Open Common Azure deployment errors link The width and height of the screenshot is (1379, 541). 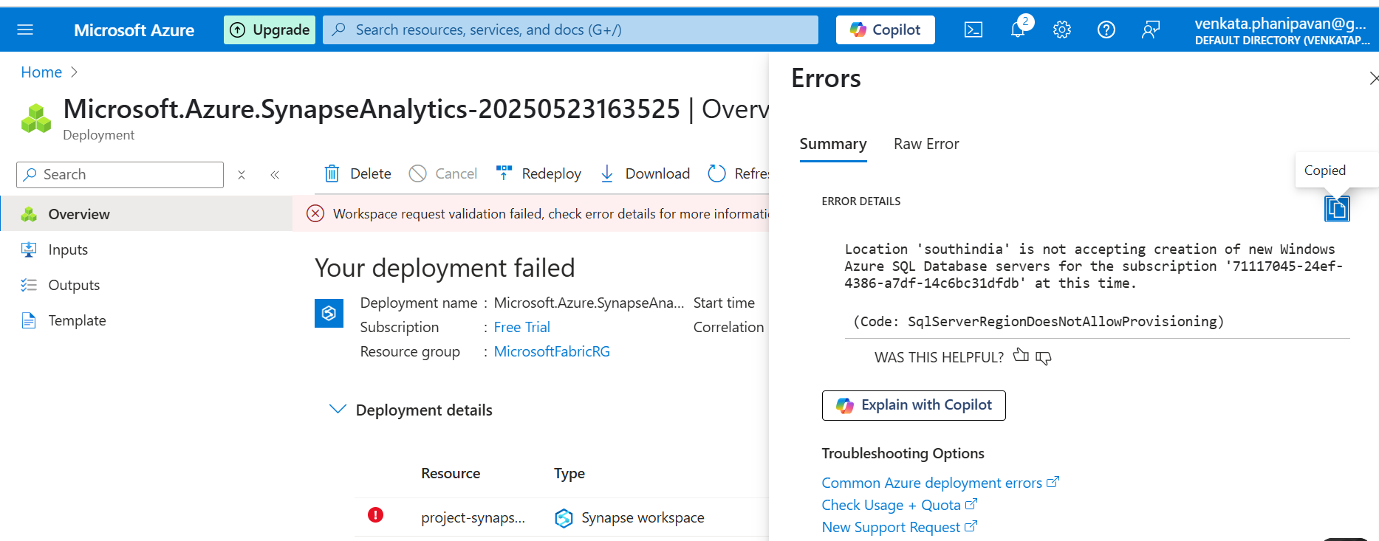coord(940,483)
